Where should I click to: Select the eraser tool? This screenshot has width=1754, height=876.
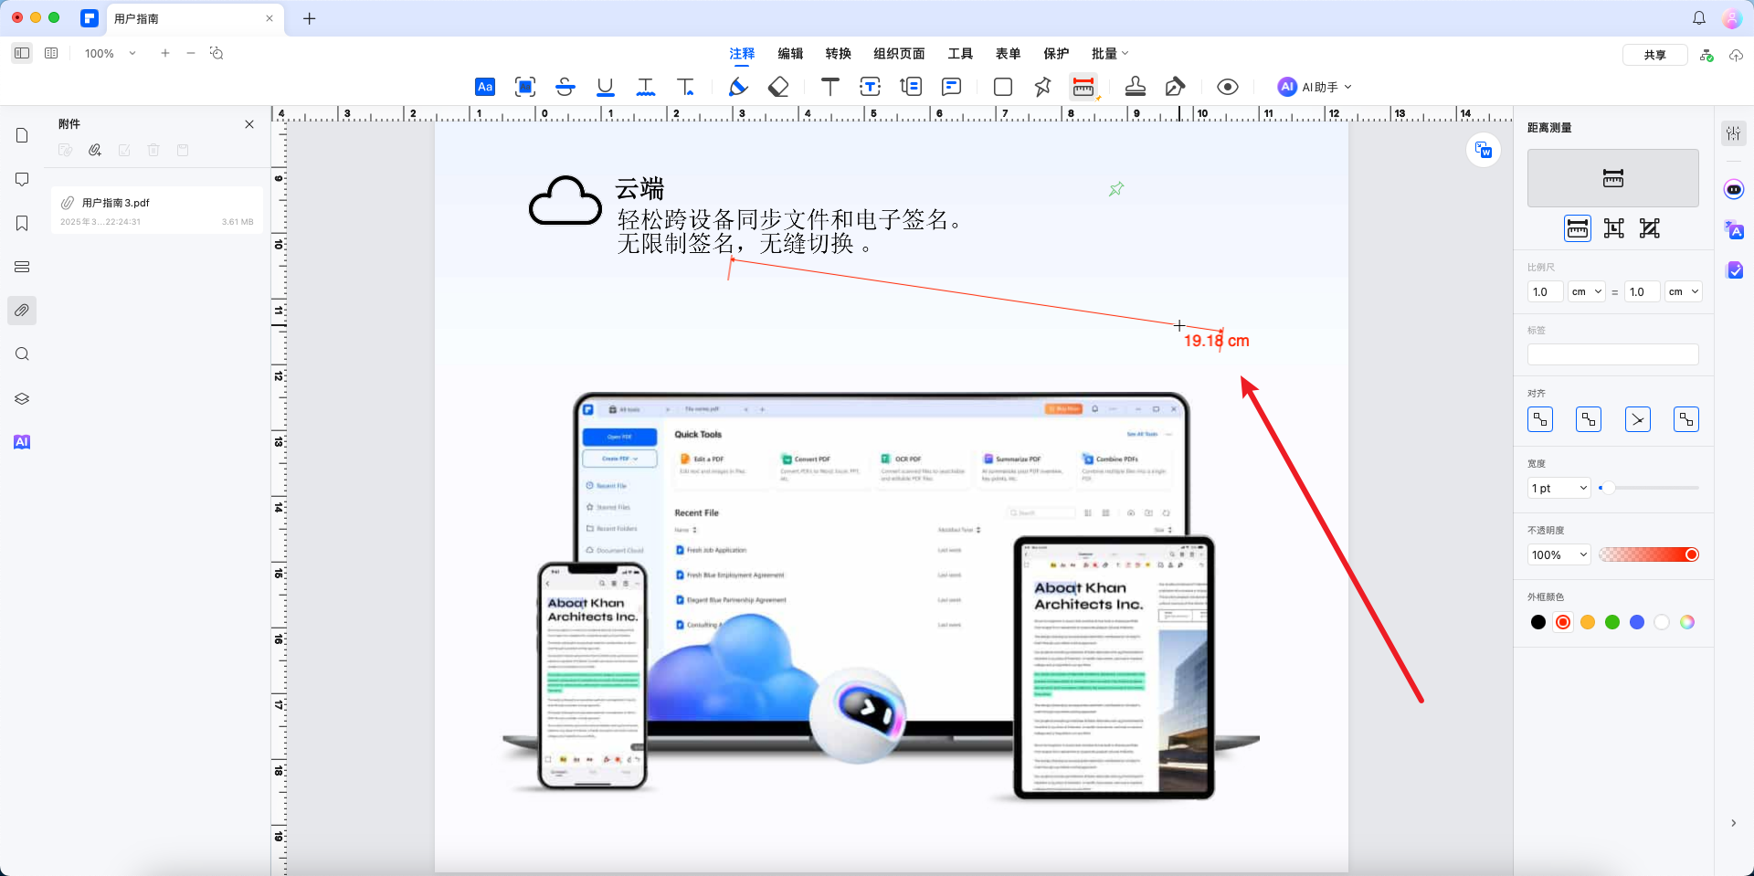tap(778, 87)
